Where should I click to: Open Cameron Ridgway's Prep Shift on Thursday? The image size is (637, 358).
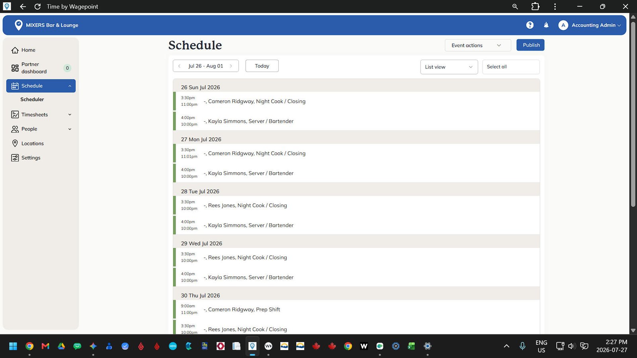tap(356, 309)
